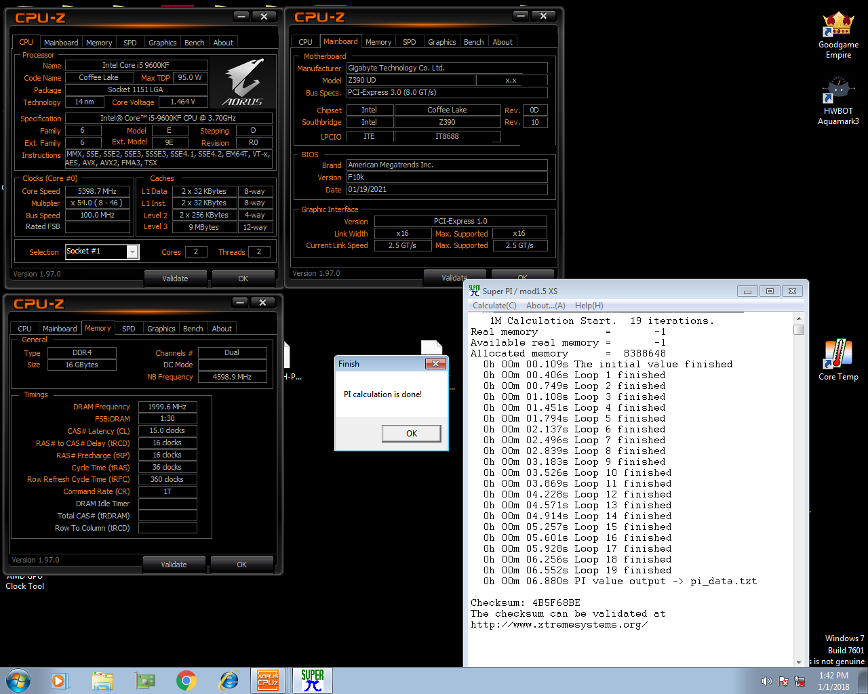The width and height of the screenshot is (868, 694).
Task: Open Graphics tab in the CPU window
Action: point(163,43)
